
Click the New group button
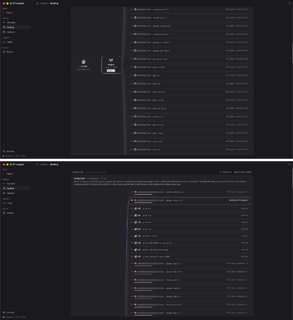pyautogui.click(x=225, y=172)
